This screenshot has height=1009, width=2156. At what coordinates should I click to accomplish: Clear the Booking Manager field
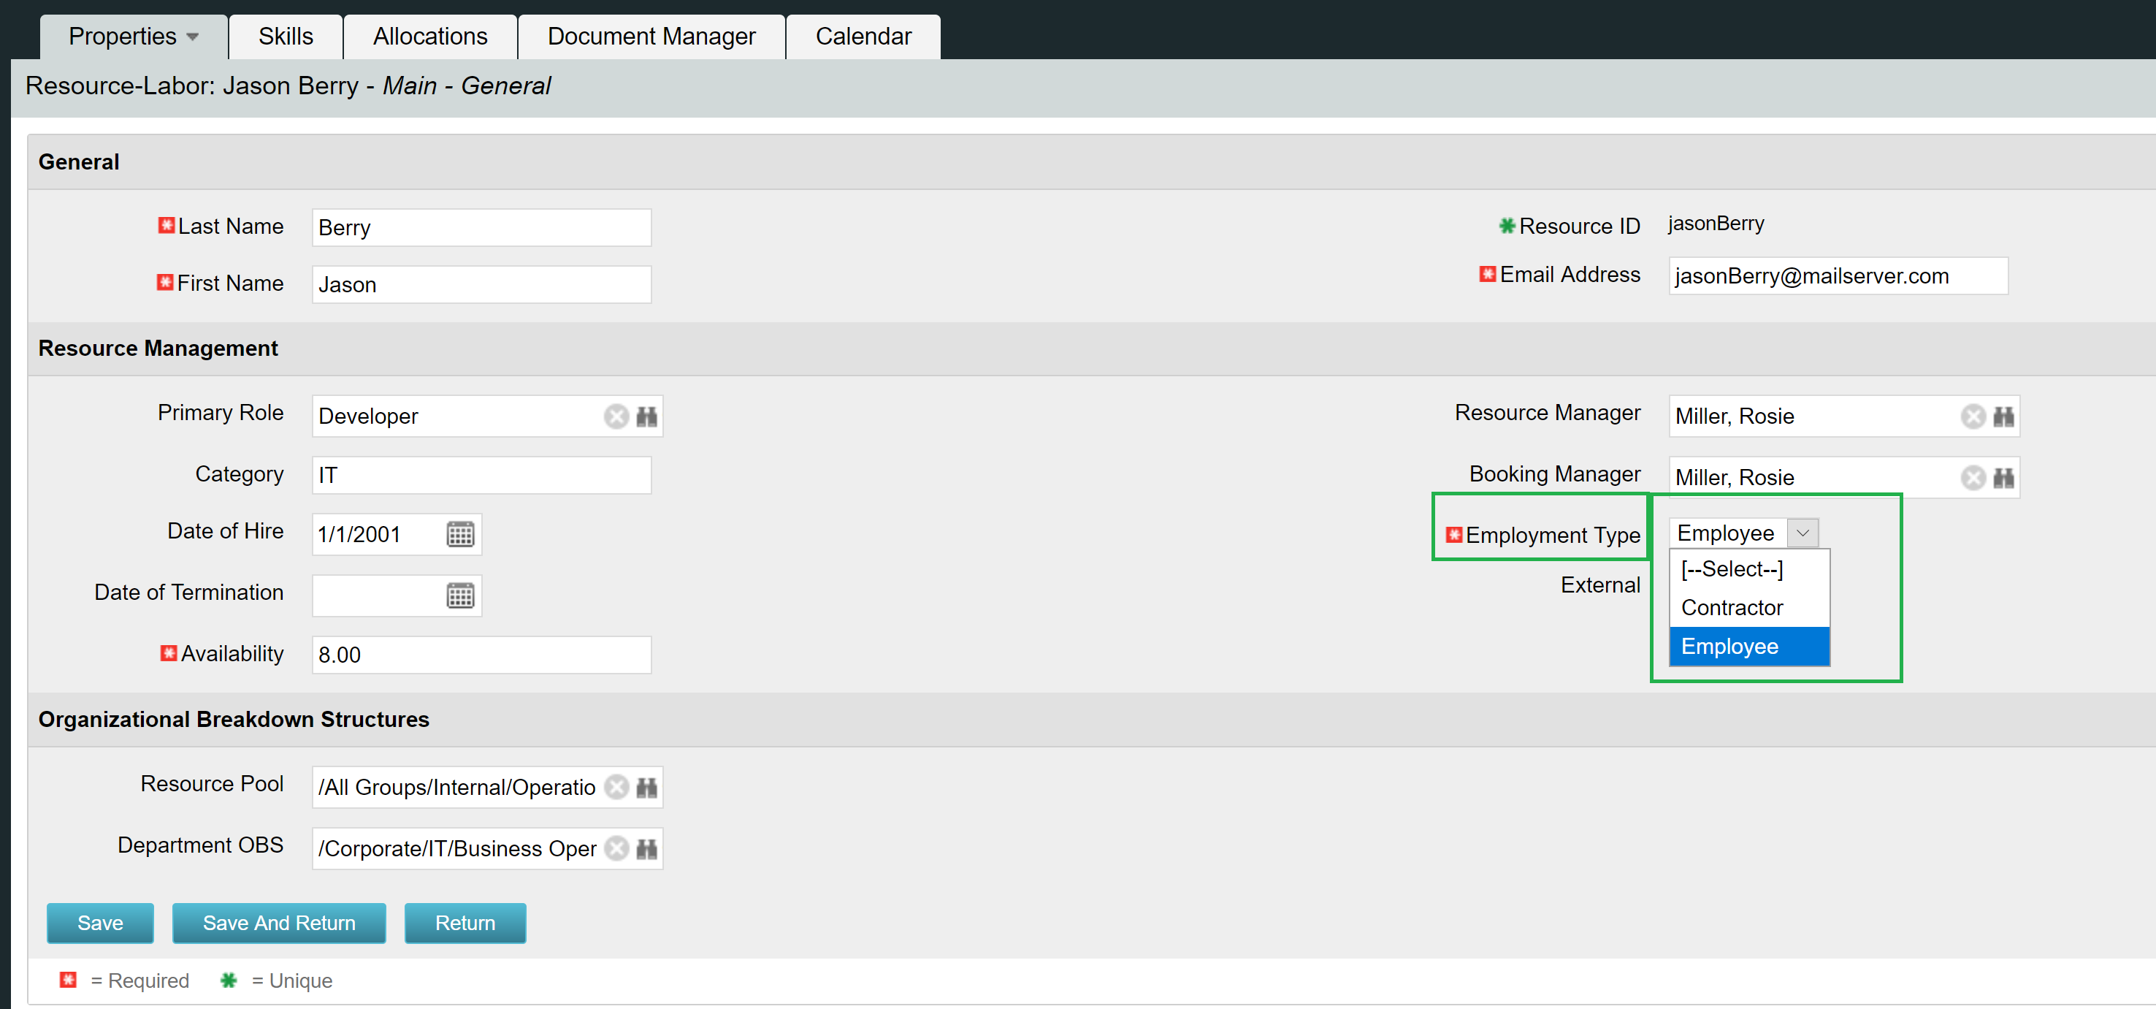click(1973, 477)
